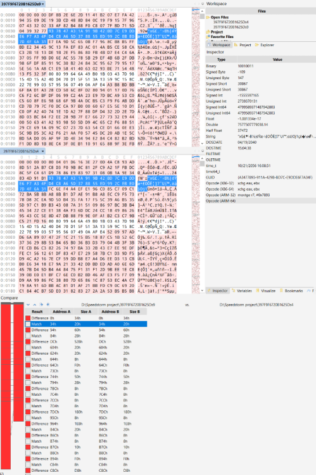
Task: Expand the Favorite Files folder
Action: 208,37
